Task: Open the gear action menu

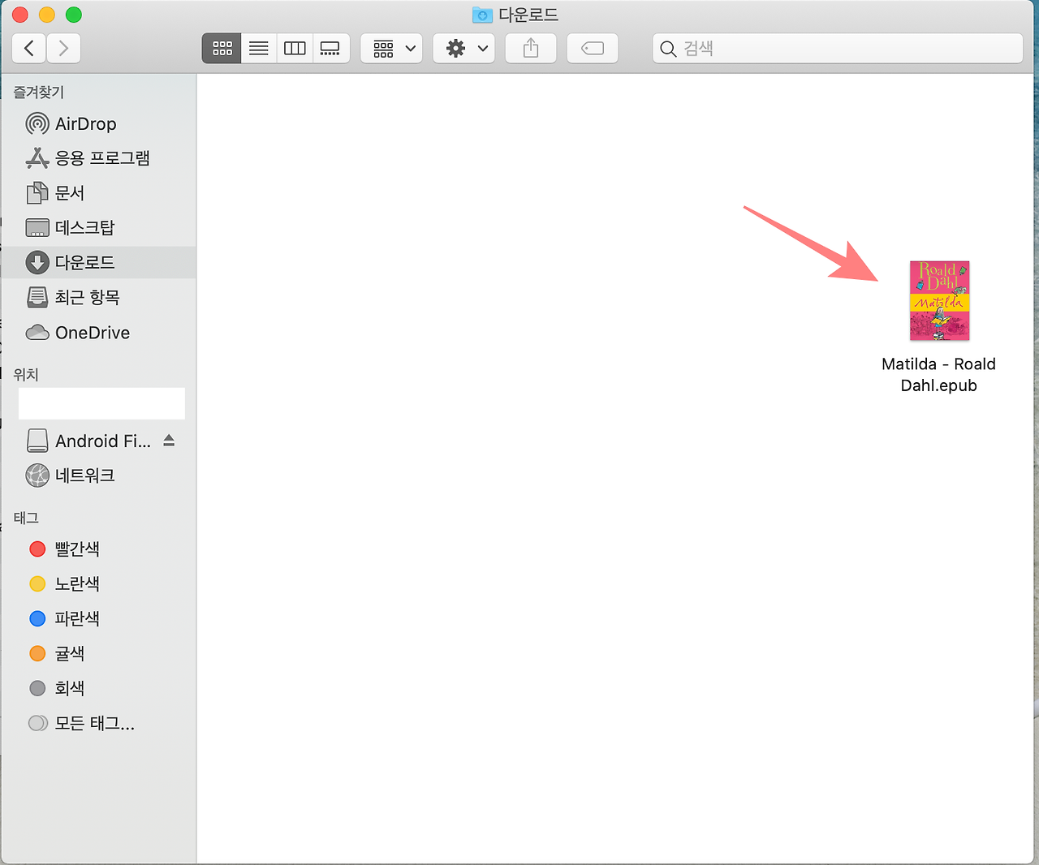Action: coord(464,49)
